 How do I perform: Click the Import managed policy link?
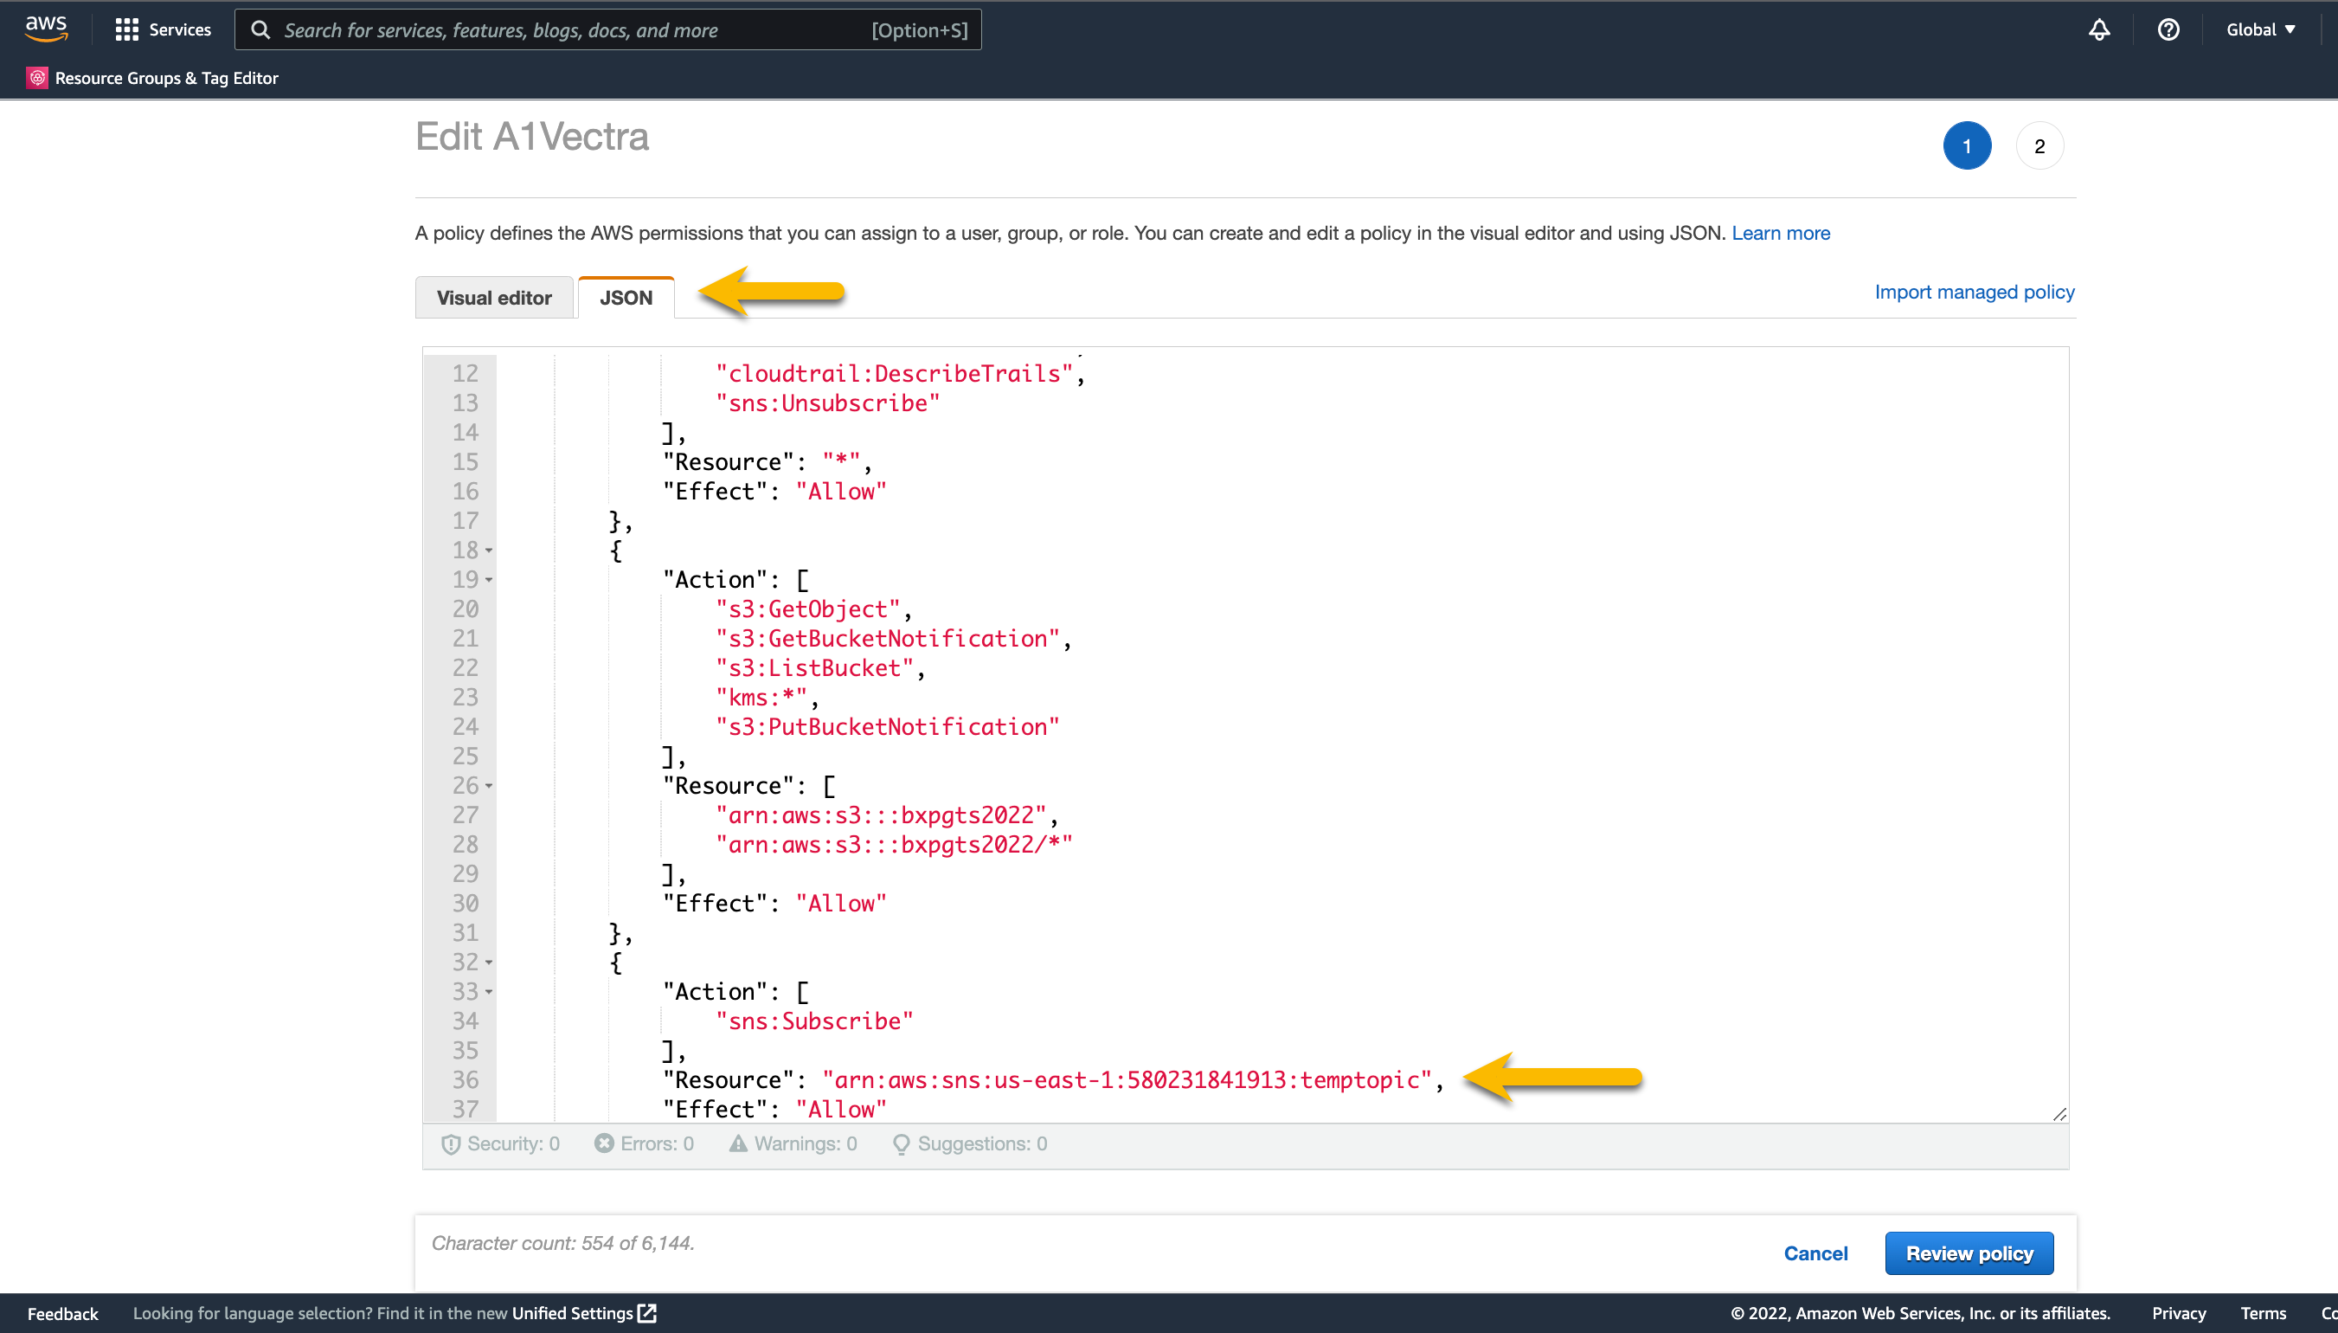[1974, 292]
